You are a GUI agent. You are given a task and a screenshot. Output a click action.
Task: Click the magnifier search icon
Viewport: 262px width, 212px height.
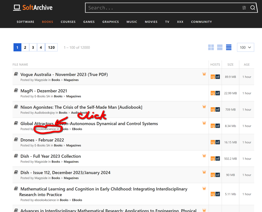coord(252,8)
